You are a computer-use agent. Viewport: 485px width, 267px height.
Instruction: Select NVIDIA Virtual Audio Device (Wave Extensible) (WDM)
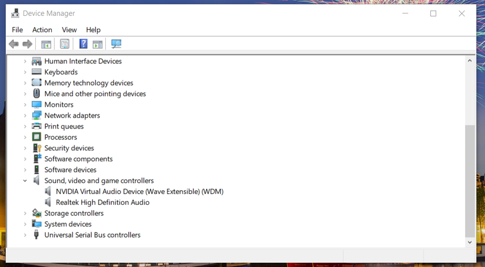pyautogui.click(x=139, y=191)
